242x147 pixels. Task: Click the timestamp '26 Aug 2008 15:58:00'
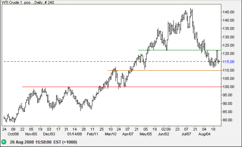(x=31, y=142)
